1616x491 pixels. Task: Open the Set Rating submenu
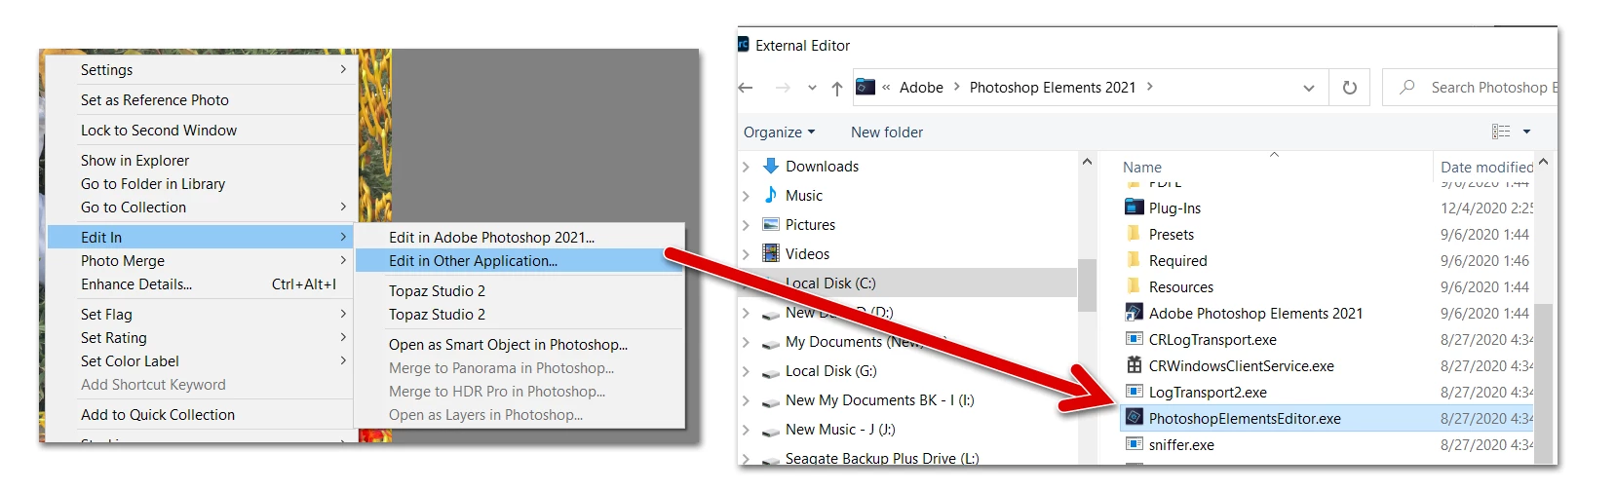click(202, 338)
